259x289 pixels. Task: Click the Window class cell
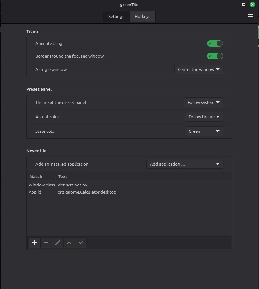pyautogui.click(x=42, y=185)
